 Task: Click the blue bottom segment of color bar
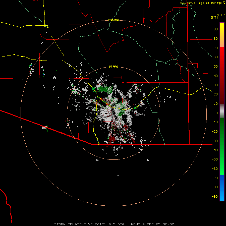point(222,188)
